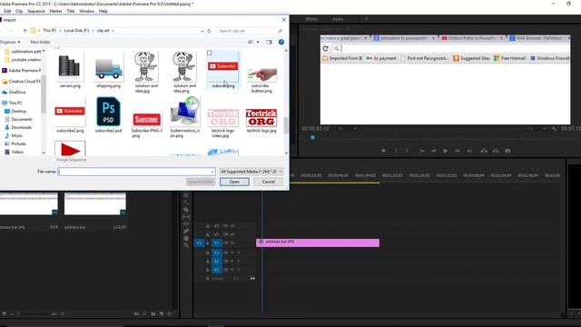Click Mark Out button in Program monitor
The height and width of the screenshot is (327, 581).
point(407,151)
